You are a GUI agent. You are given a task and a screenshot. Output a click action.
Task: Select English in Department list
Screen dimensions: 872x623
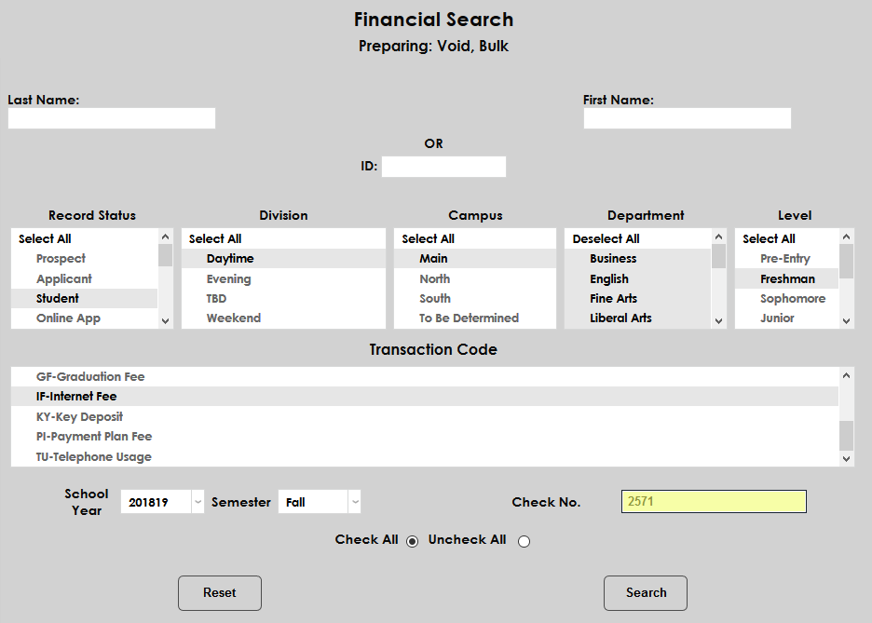[x=638, y=278]
